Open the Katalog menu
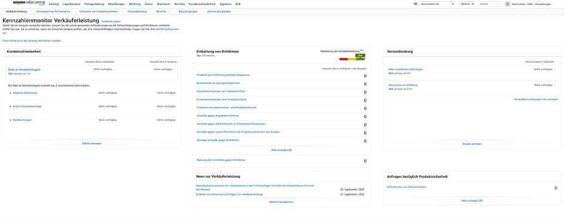Screen dimensions: 565x220 point(54,4)
